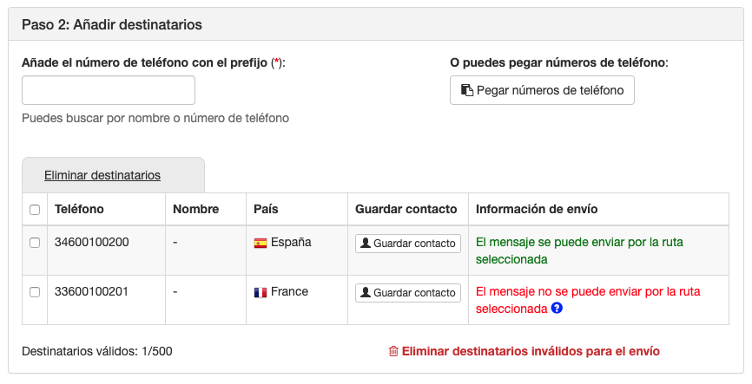Click the clipboard icon on paste button

(x=467, y=90)
